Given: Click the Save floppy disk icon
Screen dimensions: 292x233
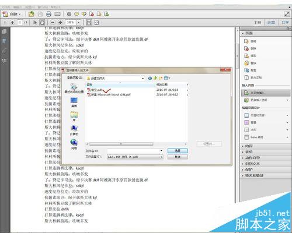Looking at the screenshot, I should tap(40, 14).
